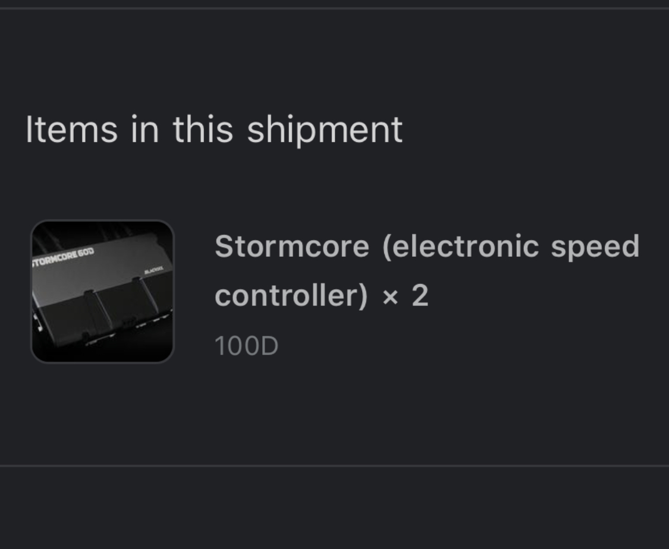Click the word "shipment" in the heading
669x549 pixels.
tap(325, 130)
